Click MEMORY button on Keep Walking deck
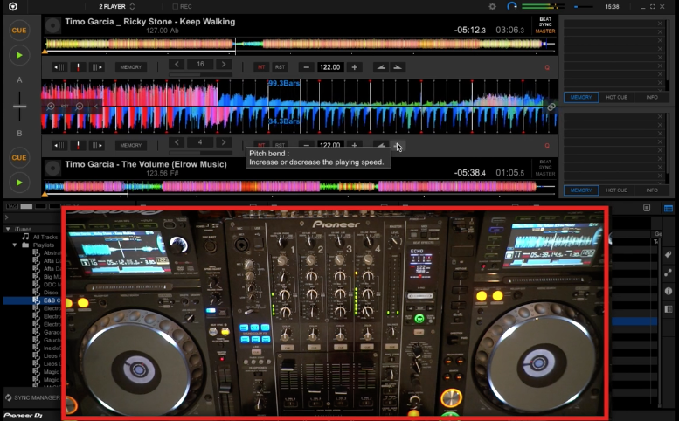Image resolution: width=679 pixels, height=421 pixels. coord(131,67)
